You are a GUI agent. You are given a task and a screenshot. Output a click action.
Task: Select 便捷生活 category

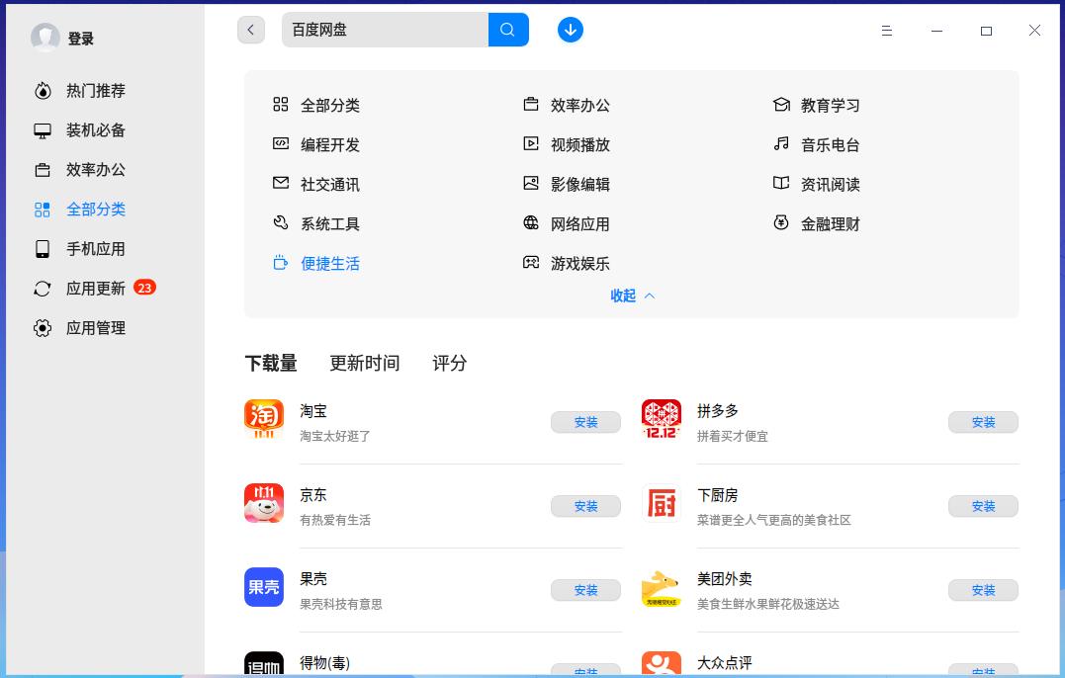coord(328,263)
